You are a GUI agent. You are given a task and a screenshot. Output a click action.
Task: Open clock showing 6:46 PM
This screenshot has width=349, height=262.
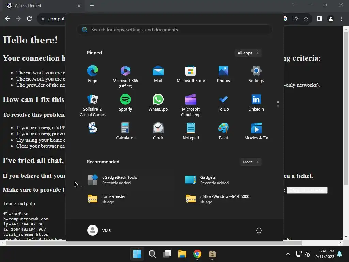coord(324,254)
